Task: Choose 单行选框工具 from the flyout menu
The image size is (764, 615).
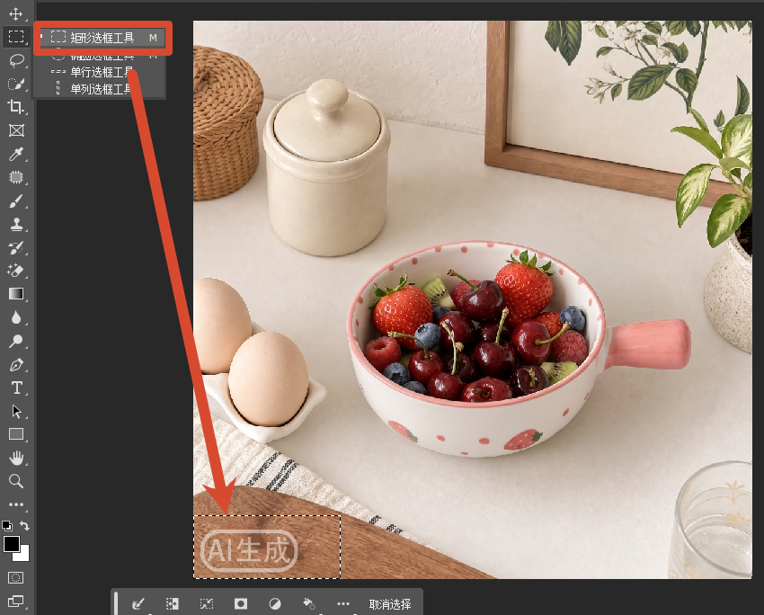Action: 100,72
